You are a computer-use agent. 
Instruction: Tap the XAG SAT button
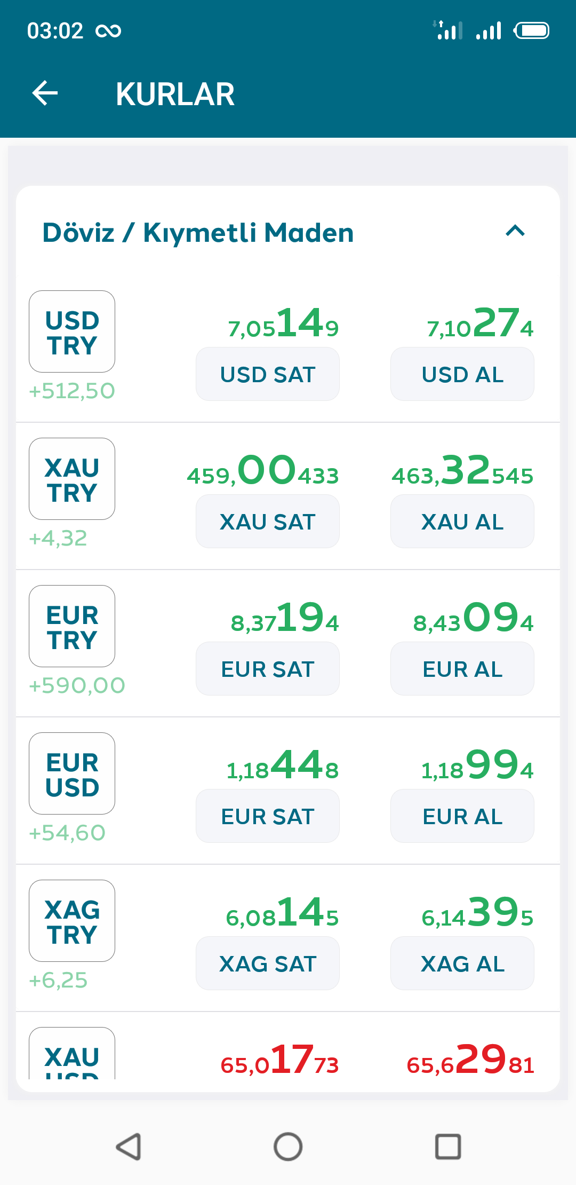(x=268, y=963)
